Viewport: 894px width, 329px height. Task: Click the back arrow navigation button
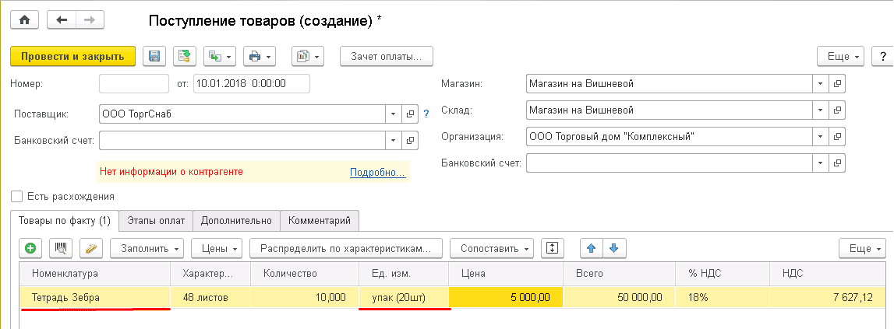pyautogui.click(x=62, y=20)
